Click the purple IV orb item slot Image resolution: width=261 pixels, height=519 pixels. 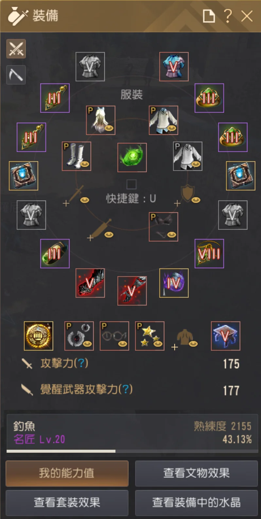click(174, 283)
